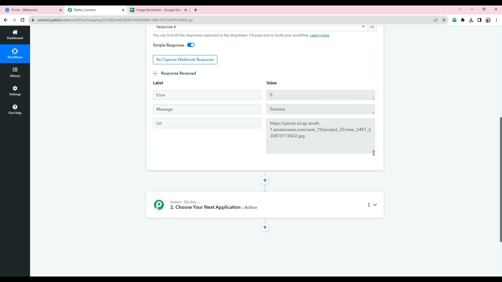Toggle the Simple Response switch
Screen dimensions: 502x282
coord(191,45)
